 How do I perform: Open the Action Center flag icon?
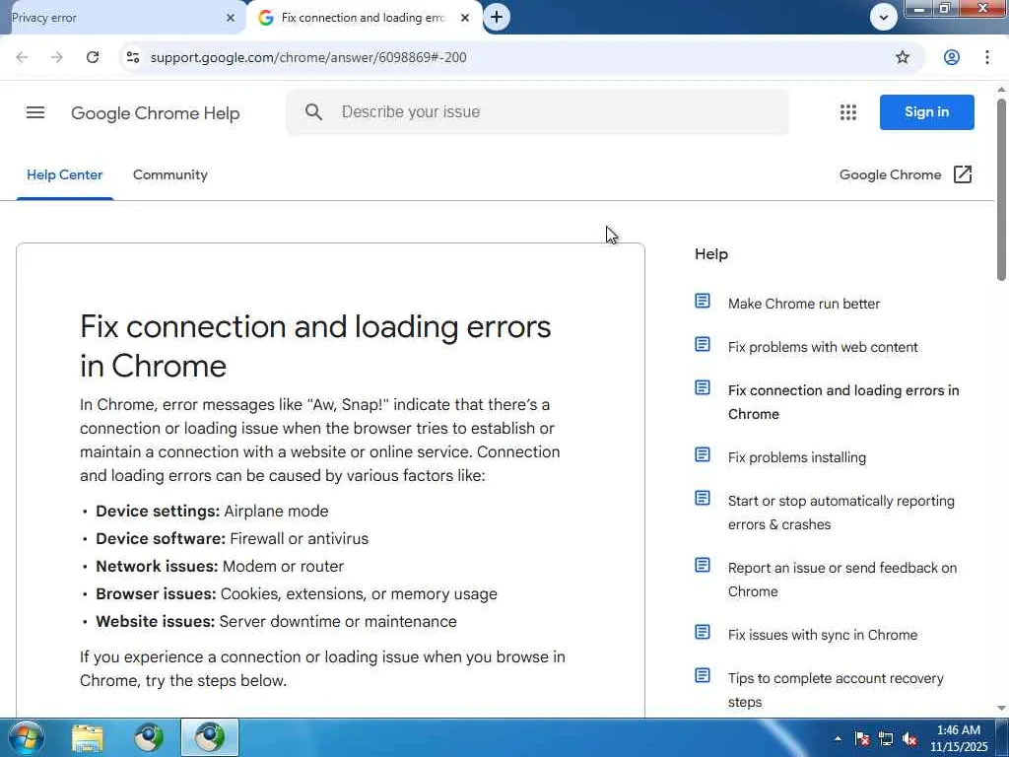pyautogui.click(x=861, y=738)
